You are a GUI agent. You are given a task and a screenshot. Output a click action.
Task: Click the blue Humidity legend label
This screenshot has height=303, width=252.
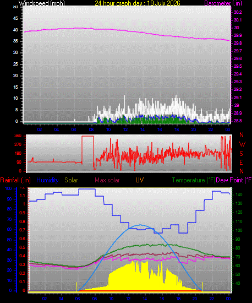point(47,180)
